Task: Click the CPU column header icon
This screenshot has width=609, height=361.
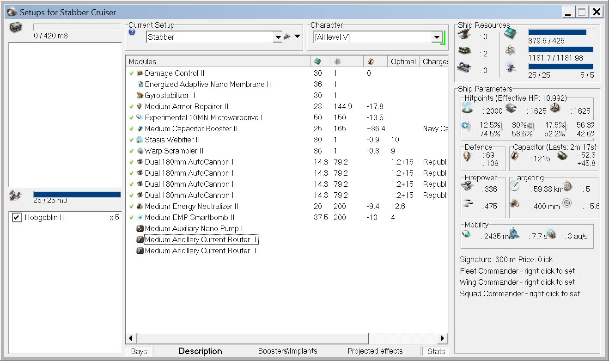Action: coord(317,61)
